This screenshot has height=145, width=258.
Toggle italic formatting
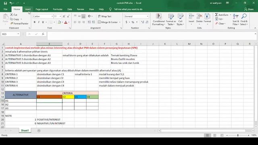point(39,22)
